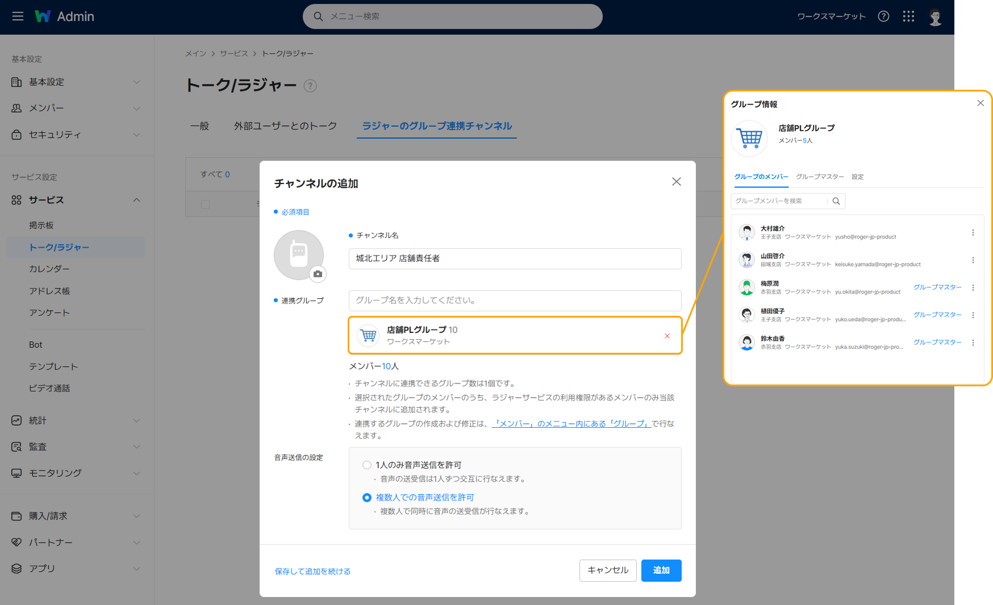Click the 保存して追加を続ける link
The width and height of the screenshot is (993, 605).
coord(312,571)
